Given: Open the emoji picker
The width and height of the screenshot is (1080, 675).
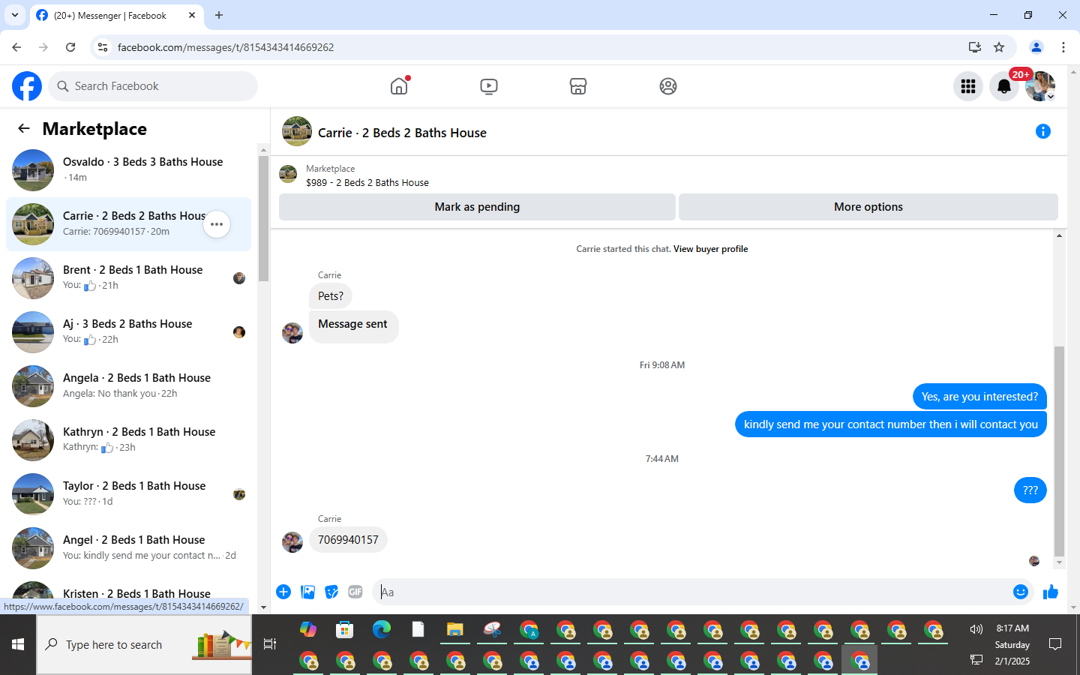Looking at the screenshot, I should pos(1020,592).
